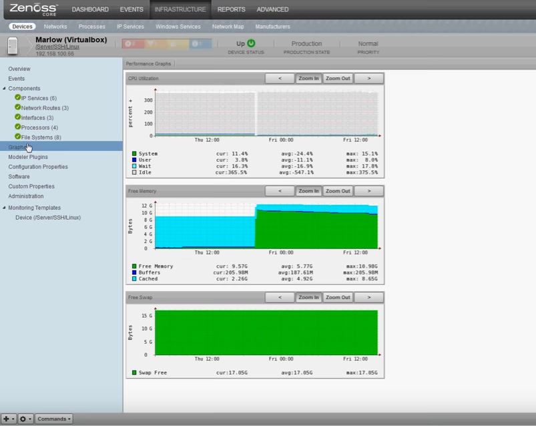
Task: Open the Commands dropdown
Action: click(x=53, y=419)
